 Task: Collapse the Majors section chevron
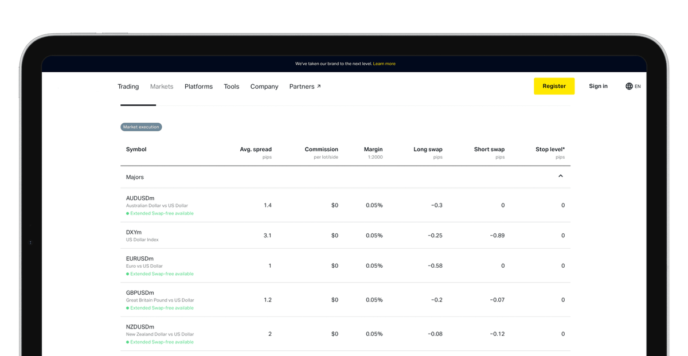coord(561,176)
